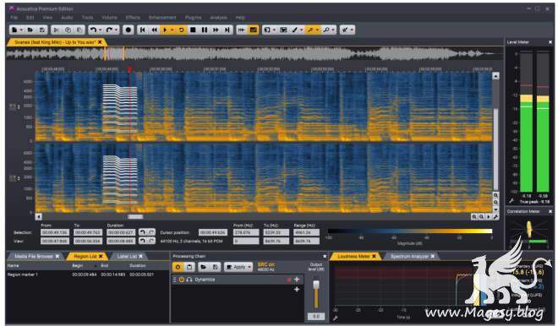This screenshot has width=558, height=326.
Task: Click the last toolbar tool icon
Action: pos(344,30)
